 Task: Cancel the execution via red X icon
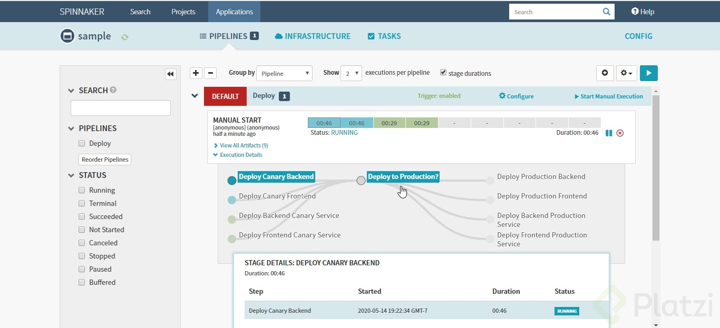(x=620, y=133)
